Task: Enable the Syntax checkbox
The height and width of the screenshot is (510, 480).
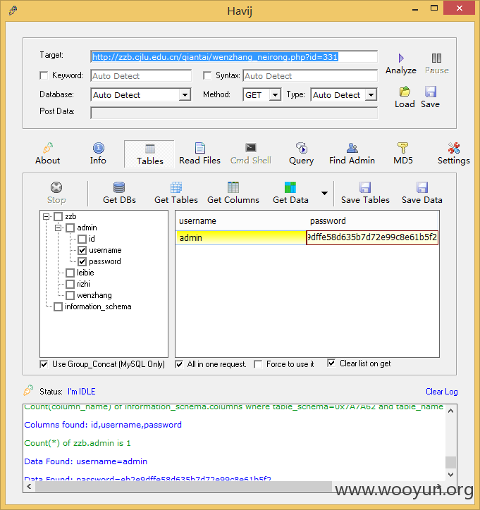Action: (207, 75)
